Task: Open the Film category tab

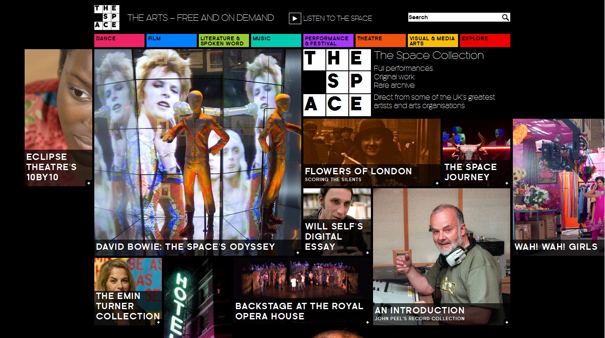Action: [x=172, y=40]
